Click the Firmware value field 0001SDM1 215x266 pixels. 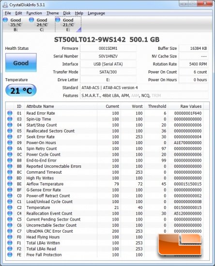pos(108,48)
